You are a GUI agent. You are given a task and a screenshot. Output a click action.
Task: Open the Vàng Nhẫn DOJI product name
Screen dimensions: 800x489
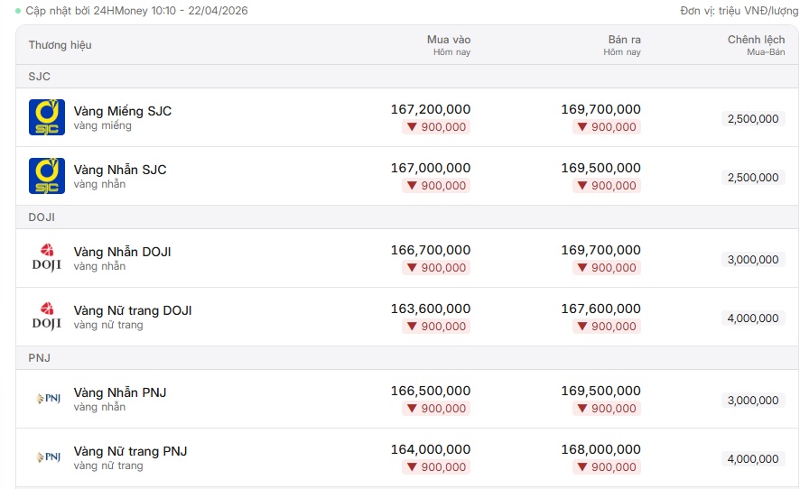(x=123, y=252)
